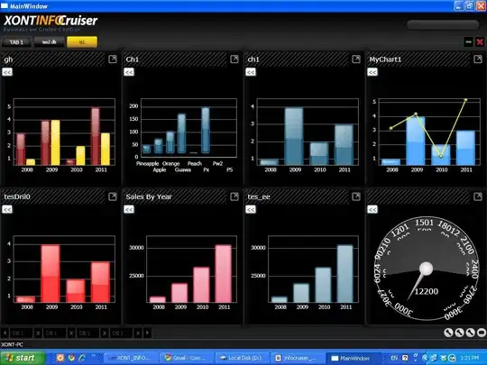Pop out the tes_ee panel
Viewport: 487px width, 365px height.
point(356,196)
